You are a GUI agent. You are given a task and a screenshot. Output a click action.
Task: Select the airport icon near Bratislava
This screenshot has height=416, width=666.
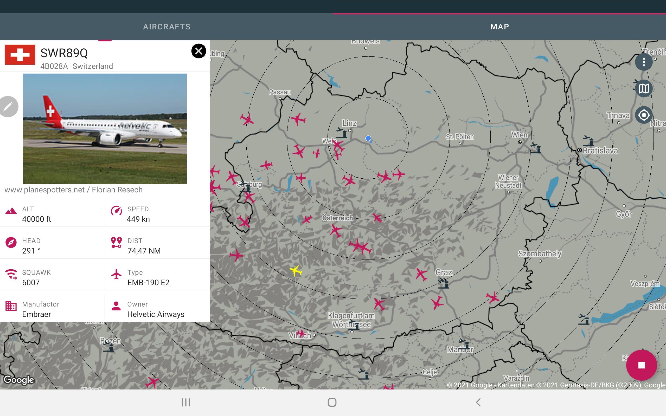click(x=588, y=141)
